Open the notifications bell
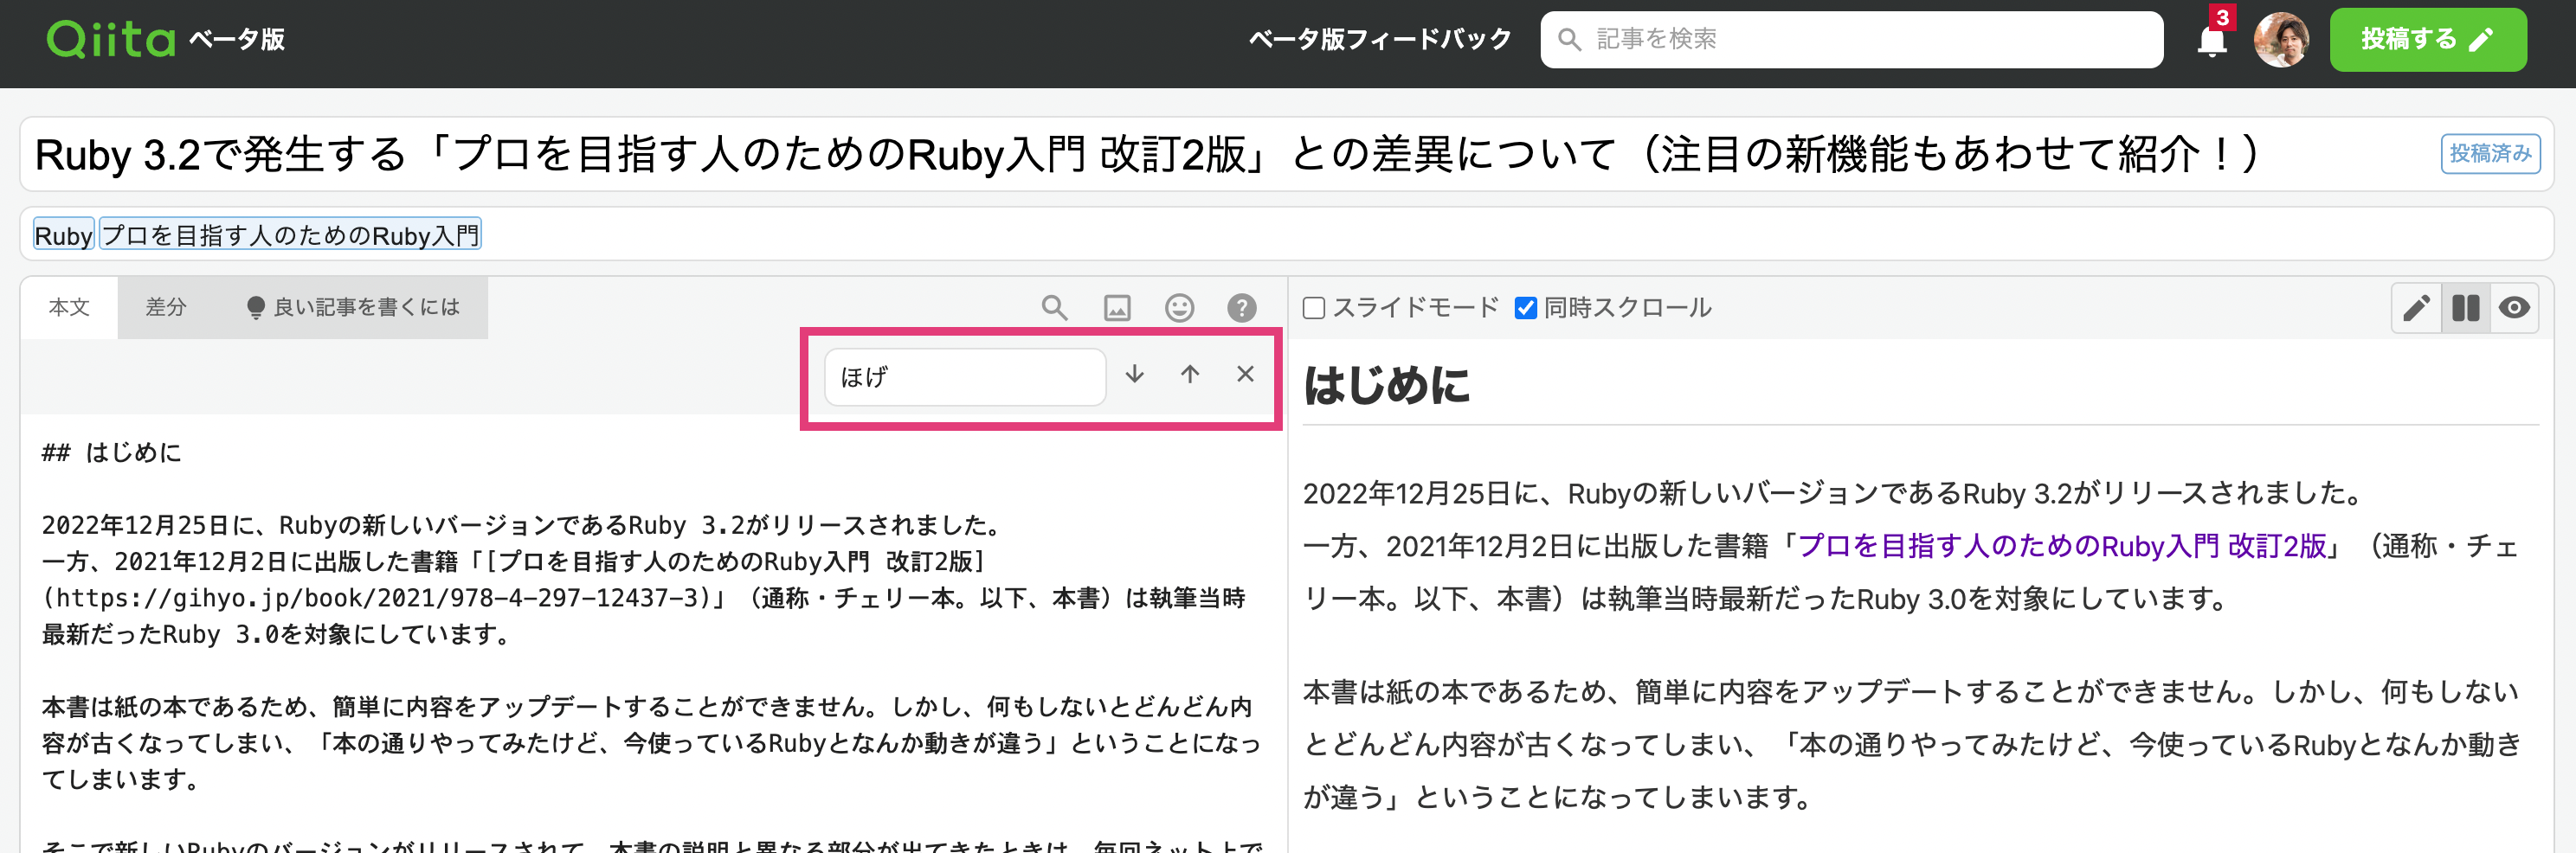The image size is (2576, 853). 2211,41
